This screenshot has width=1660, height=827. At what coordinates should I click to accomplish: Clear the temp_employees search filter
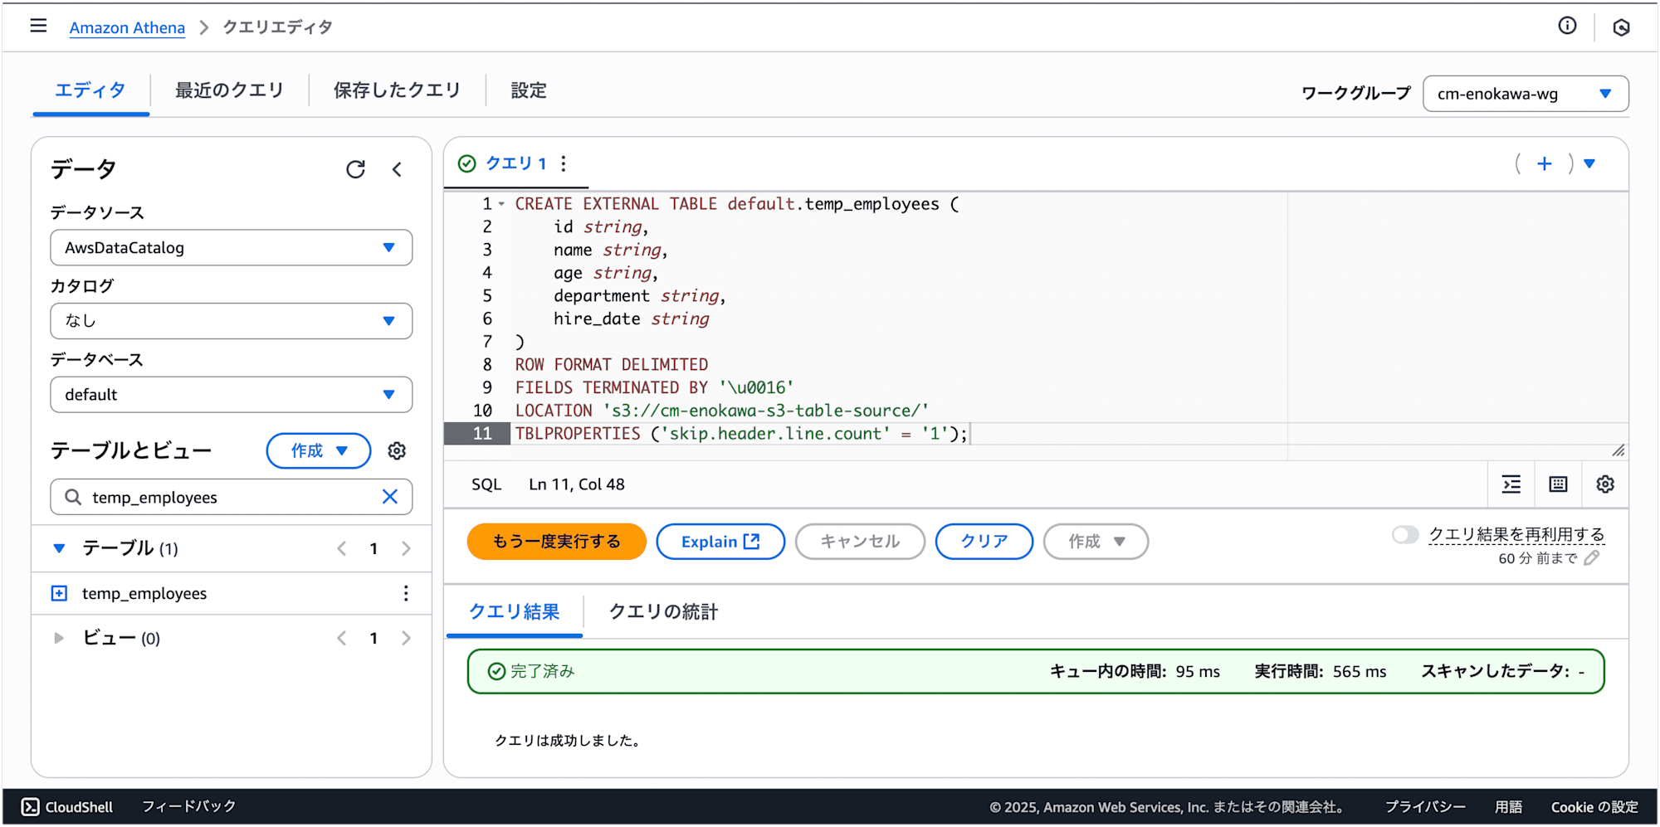coord(389,497)
